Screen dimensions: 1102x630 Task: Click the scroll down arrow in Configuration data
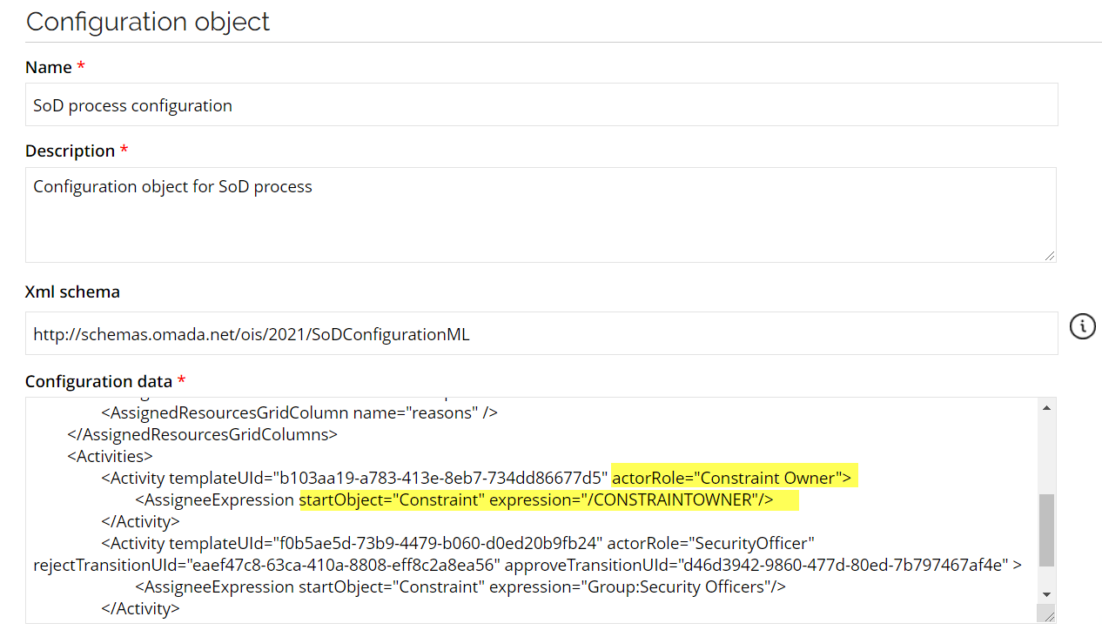[x=1046, y=593]
